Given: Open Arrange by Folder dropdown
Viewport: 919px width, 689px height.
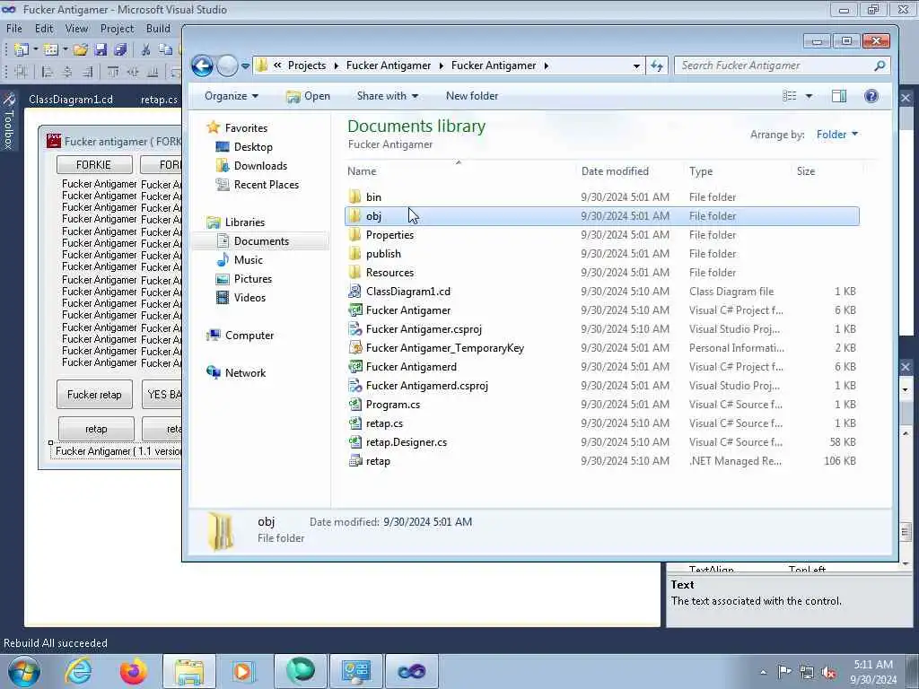Looking at the screenshot, I should point(837,135).
